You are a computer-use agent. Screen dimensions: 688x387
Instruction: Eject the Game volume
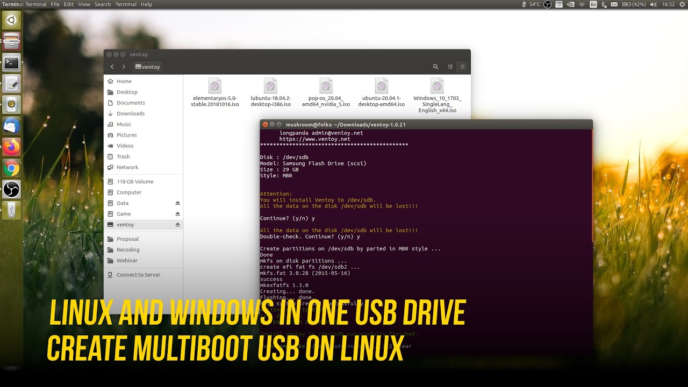click(177, 214)
